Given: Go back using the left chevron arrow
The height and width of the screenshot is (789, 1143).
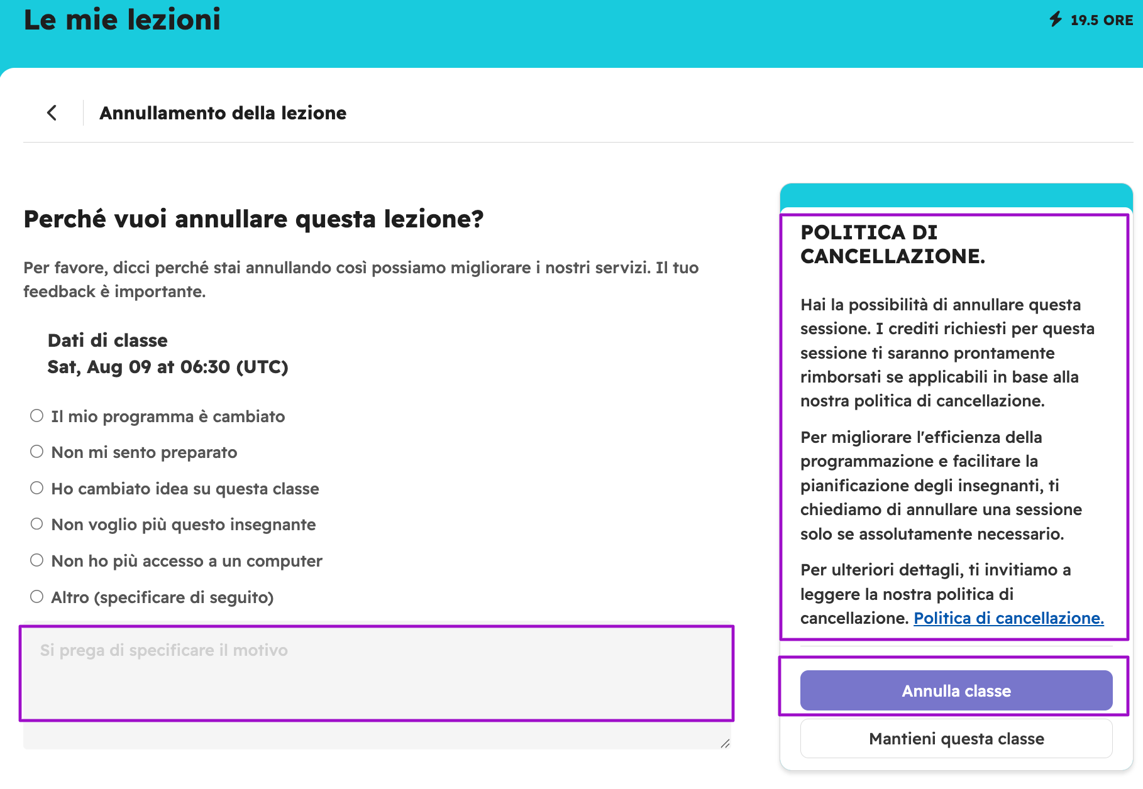Looking at the screenshot, I should 52,113.
